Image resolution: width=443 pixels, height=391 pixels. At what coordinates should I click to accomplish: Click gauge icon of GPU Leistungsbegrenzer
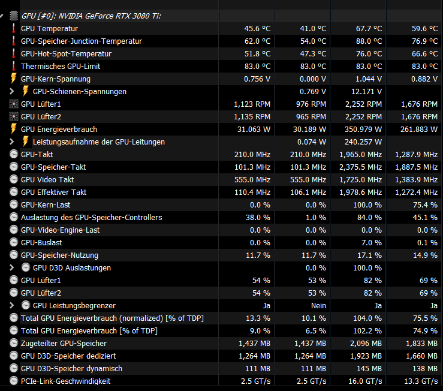click(26, 305)
